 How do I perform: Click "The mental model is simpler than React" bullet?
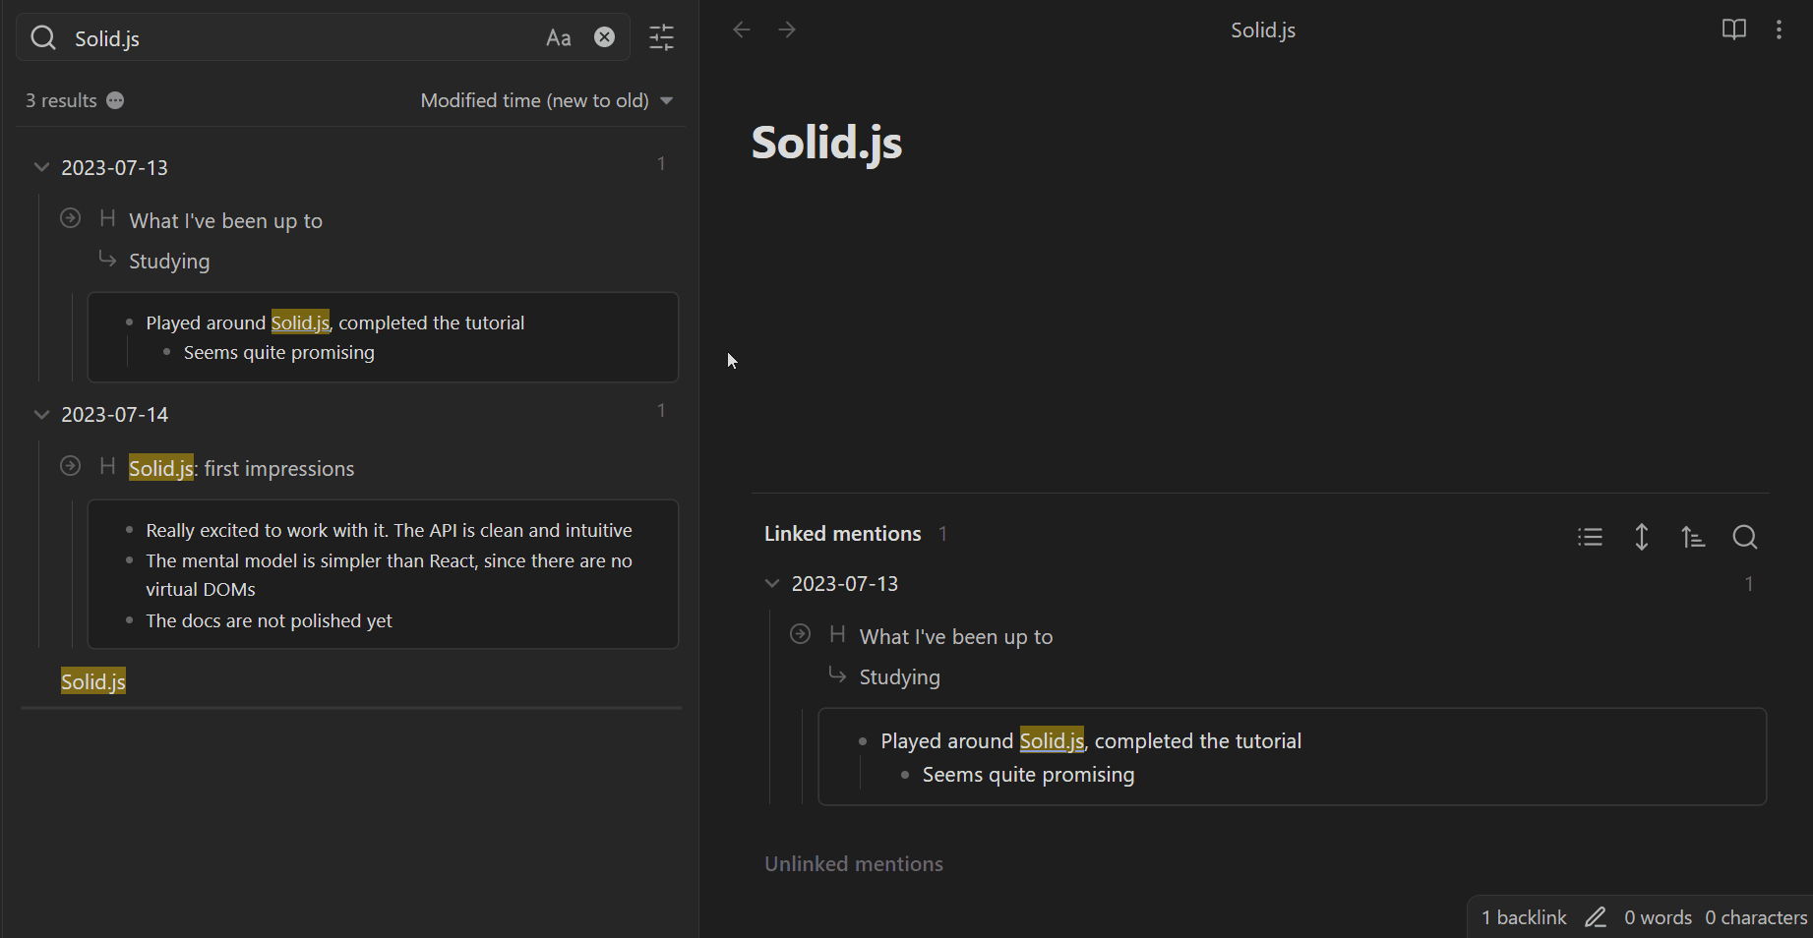pyautogui.click(x=389, y=575)
